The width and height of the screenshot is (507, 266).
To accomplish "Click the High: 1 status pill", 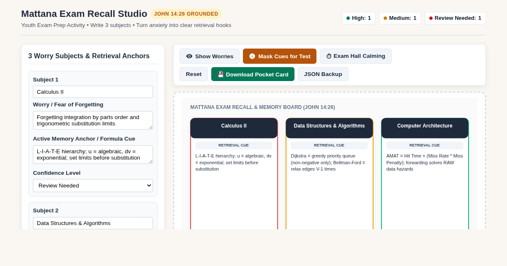I will click(359, 18).
